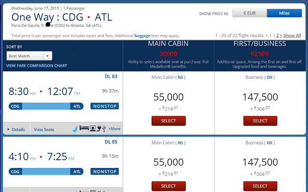Expand Details for flight DL 83
Screen dimensions: 308x192
pos(16,129)
